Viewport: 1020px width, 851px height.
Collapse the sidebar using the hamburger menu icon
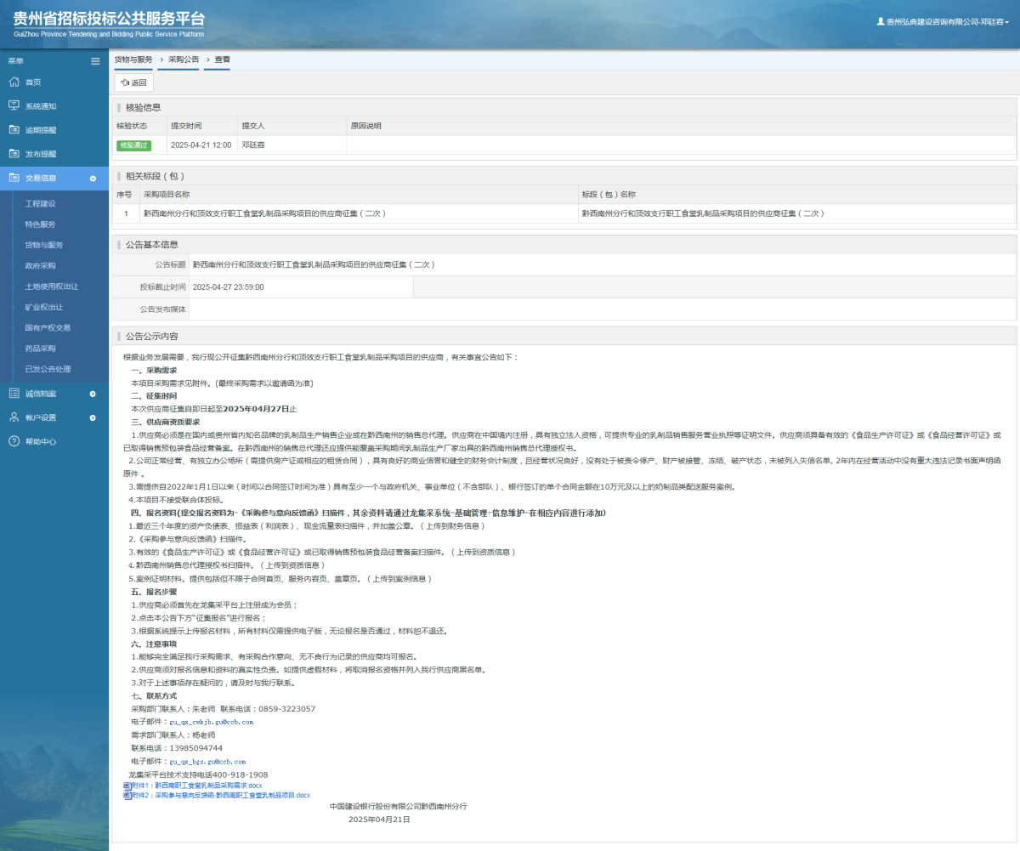coord(95,61)
